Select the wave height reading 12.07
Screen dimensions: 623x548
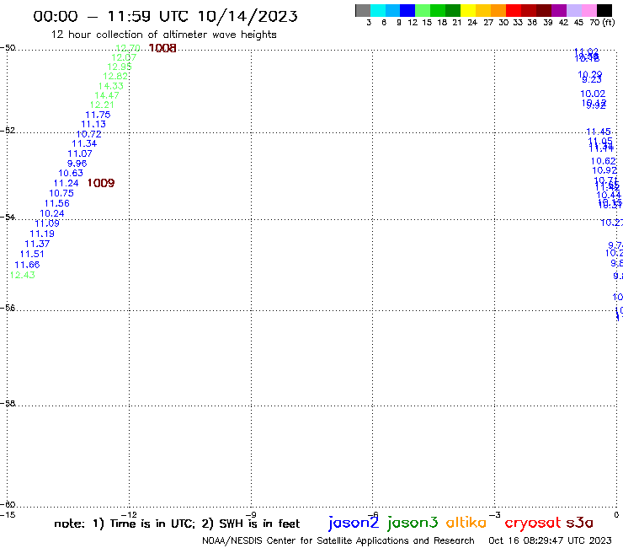[124, 57]
